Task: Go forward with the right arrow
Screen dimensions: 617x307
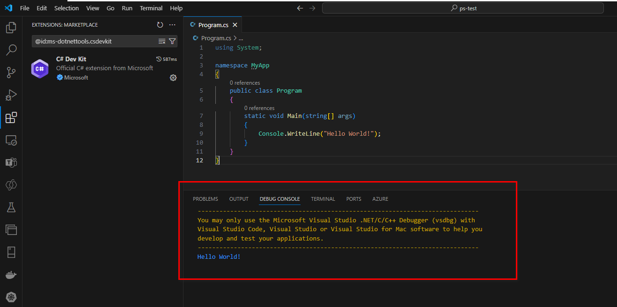Action: pos(312,8)
